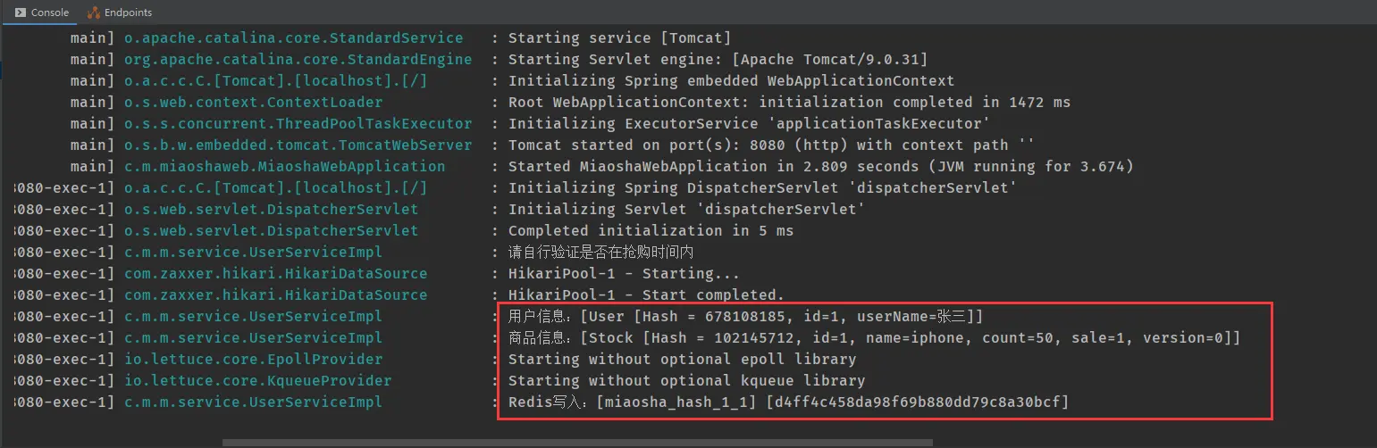Screen dimensions: 1377x448
Task: Click the c.m.miaoshaweb.MiaoshaWebApplication logger name
Action: 284,166
